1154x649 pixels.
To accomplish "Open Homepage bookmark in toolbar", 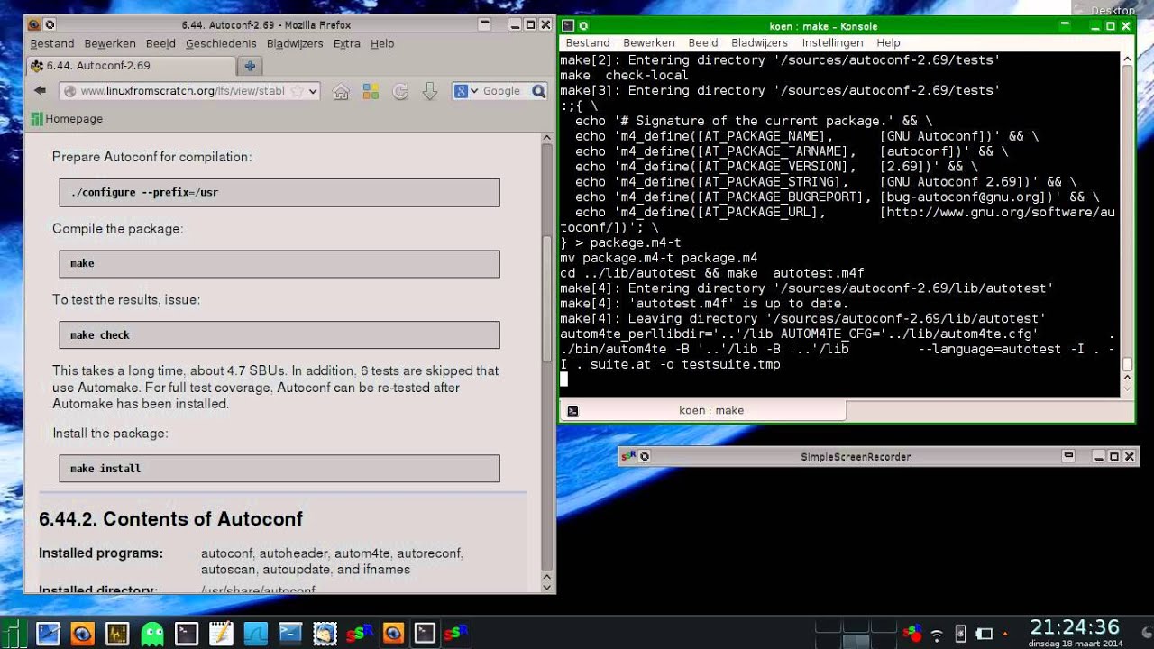I will point(67,119).
